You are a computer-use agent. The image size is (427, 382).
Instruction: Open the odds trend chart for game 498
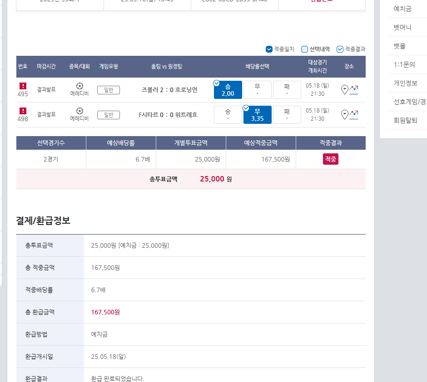tap(354, 115)
